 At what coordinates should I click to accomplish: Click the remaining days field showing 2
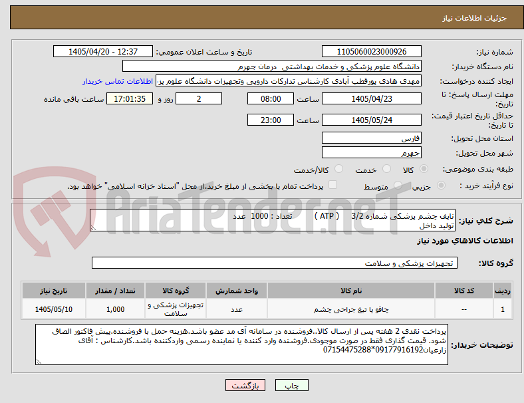coord(199,98)
